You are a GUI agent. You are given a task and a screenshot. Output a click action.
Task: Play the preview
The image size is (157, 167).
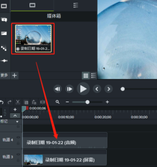[83, 89]
